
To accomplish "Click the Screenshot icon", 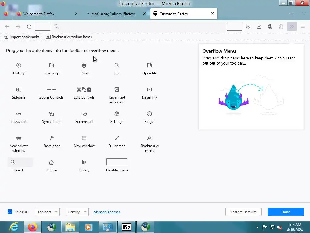I will [84, 114].
